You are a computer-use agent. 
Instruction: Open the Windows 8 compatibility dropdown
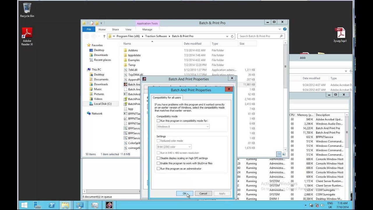pos(183,127)
